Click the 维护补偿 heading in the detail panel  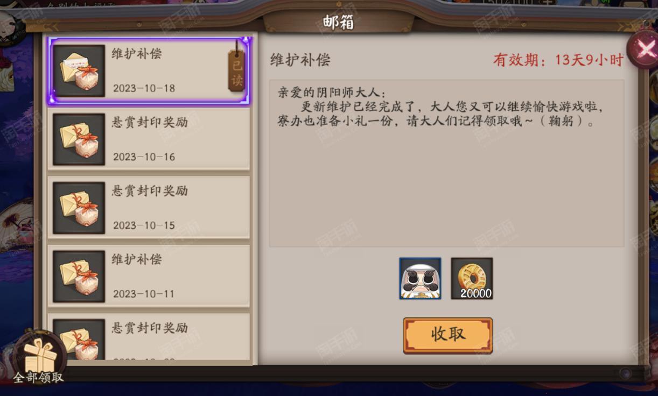tap(300, 60)
